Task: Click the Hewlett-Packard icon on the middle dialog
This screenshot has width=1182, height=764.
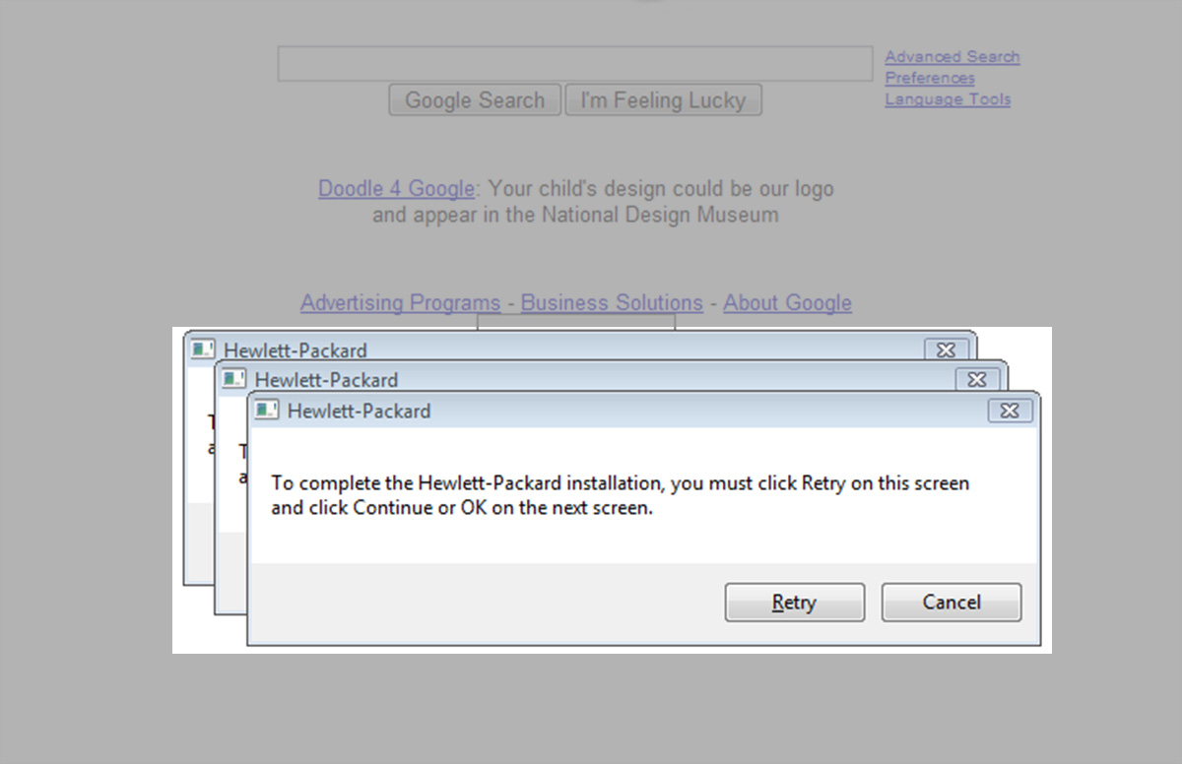Action: pyautogui.click(x=233, y=379)
